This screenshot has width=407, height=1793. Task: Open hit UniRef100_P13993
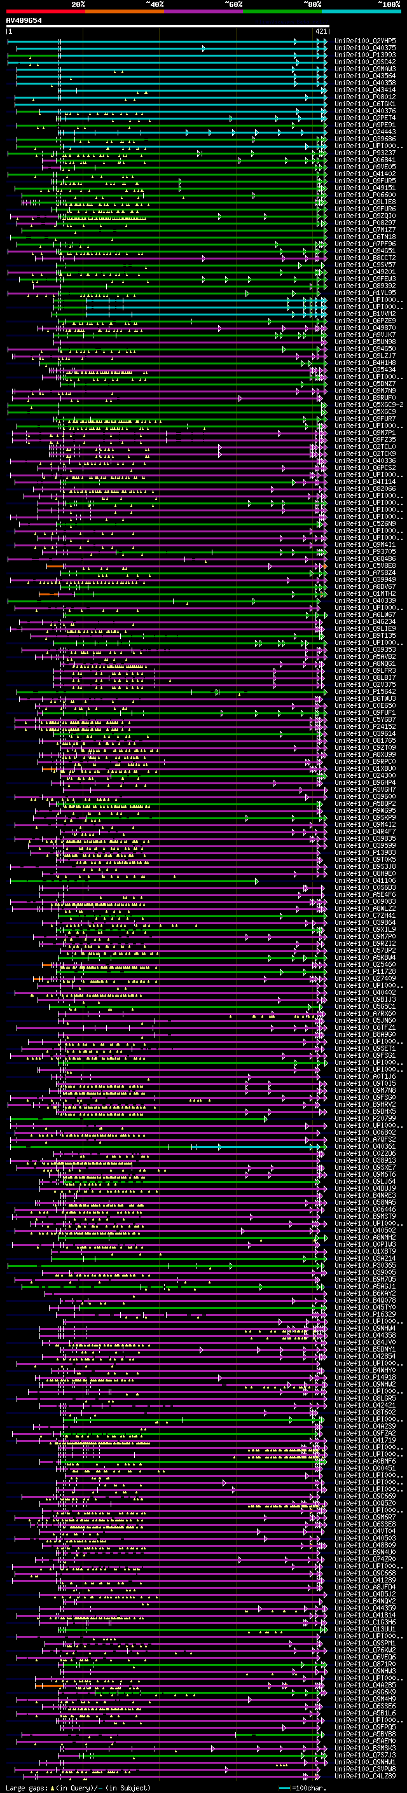click(x=364, y=55)
